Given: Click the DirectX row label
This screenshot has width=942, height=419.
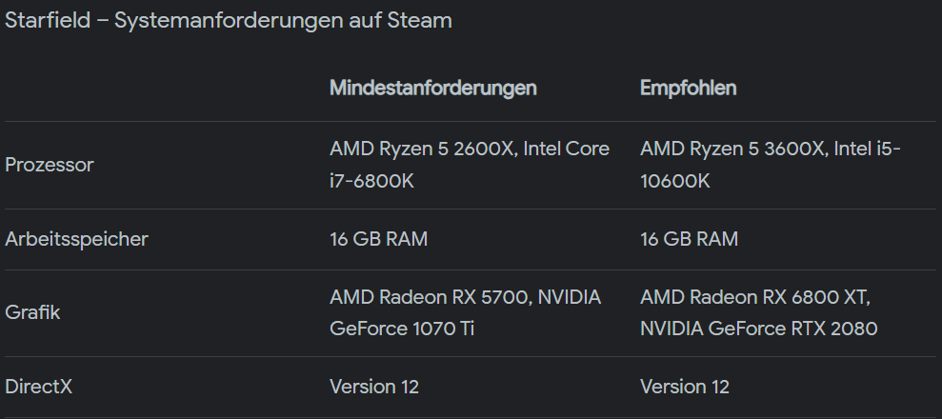Looking at the screenshot, I should pyautogui.click(x=38, y=388).
